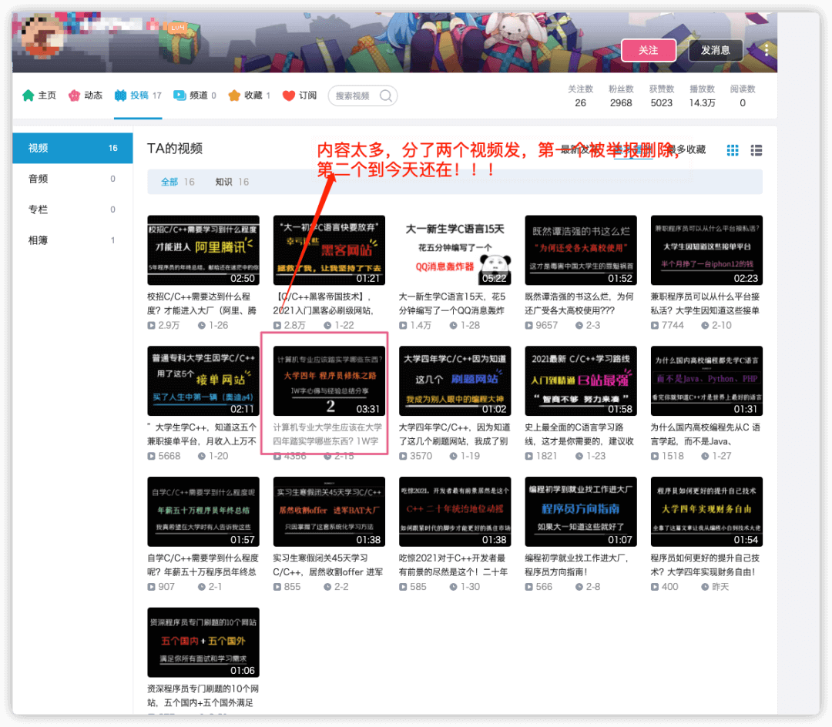Click the green home icon for 主页
The width and height of the screenshot is (832, 727).
click(29, 95)
